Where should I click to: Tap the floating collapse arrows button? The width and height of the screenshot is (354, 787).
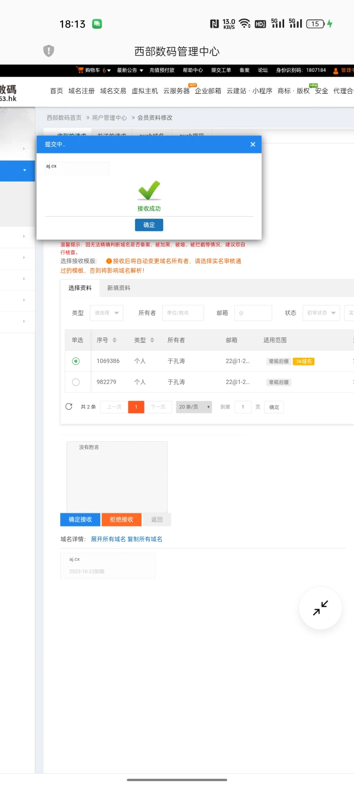pyautogui.click(x=320, y=608)
